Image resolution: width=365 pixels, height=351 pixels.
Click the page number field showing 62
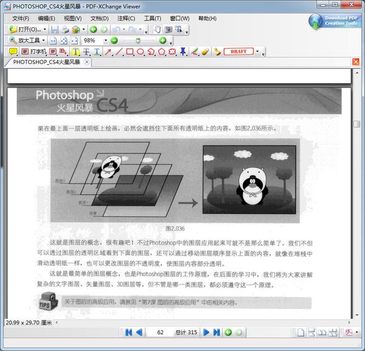click(160, 332)
